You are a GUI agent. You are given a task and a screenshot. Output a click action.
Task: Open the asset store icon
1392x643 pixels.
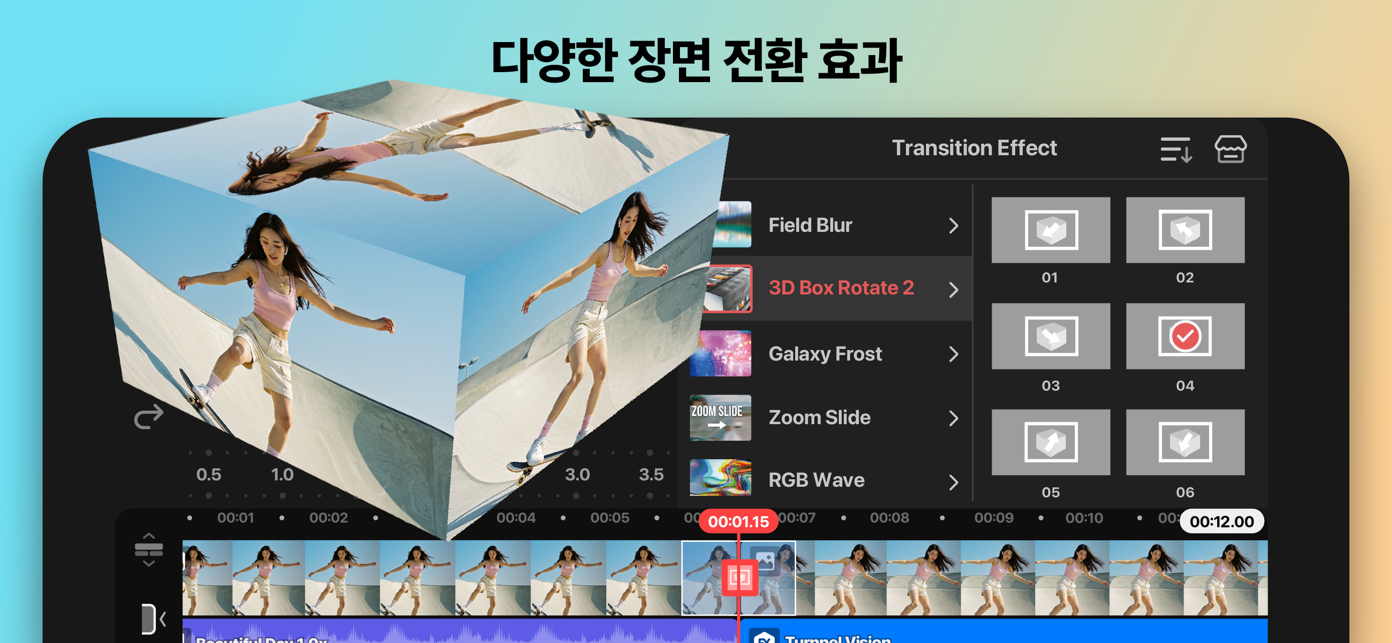point(1231,149)
